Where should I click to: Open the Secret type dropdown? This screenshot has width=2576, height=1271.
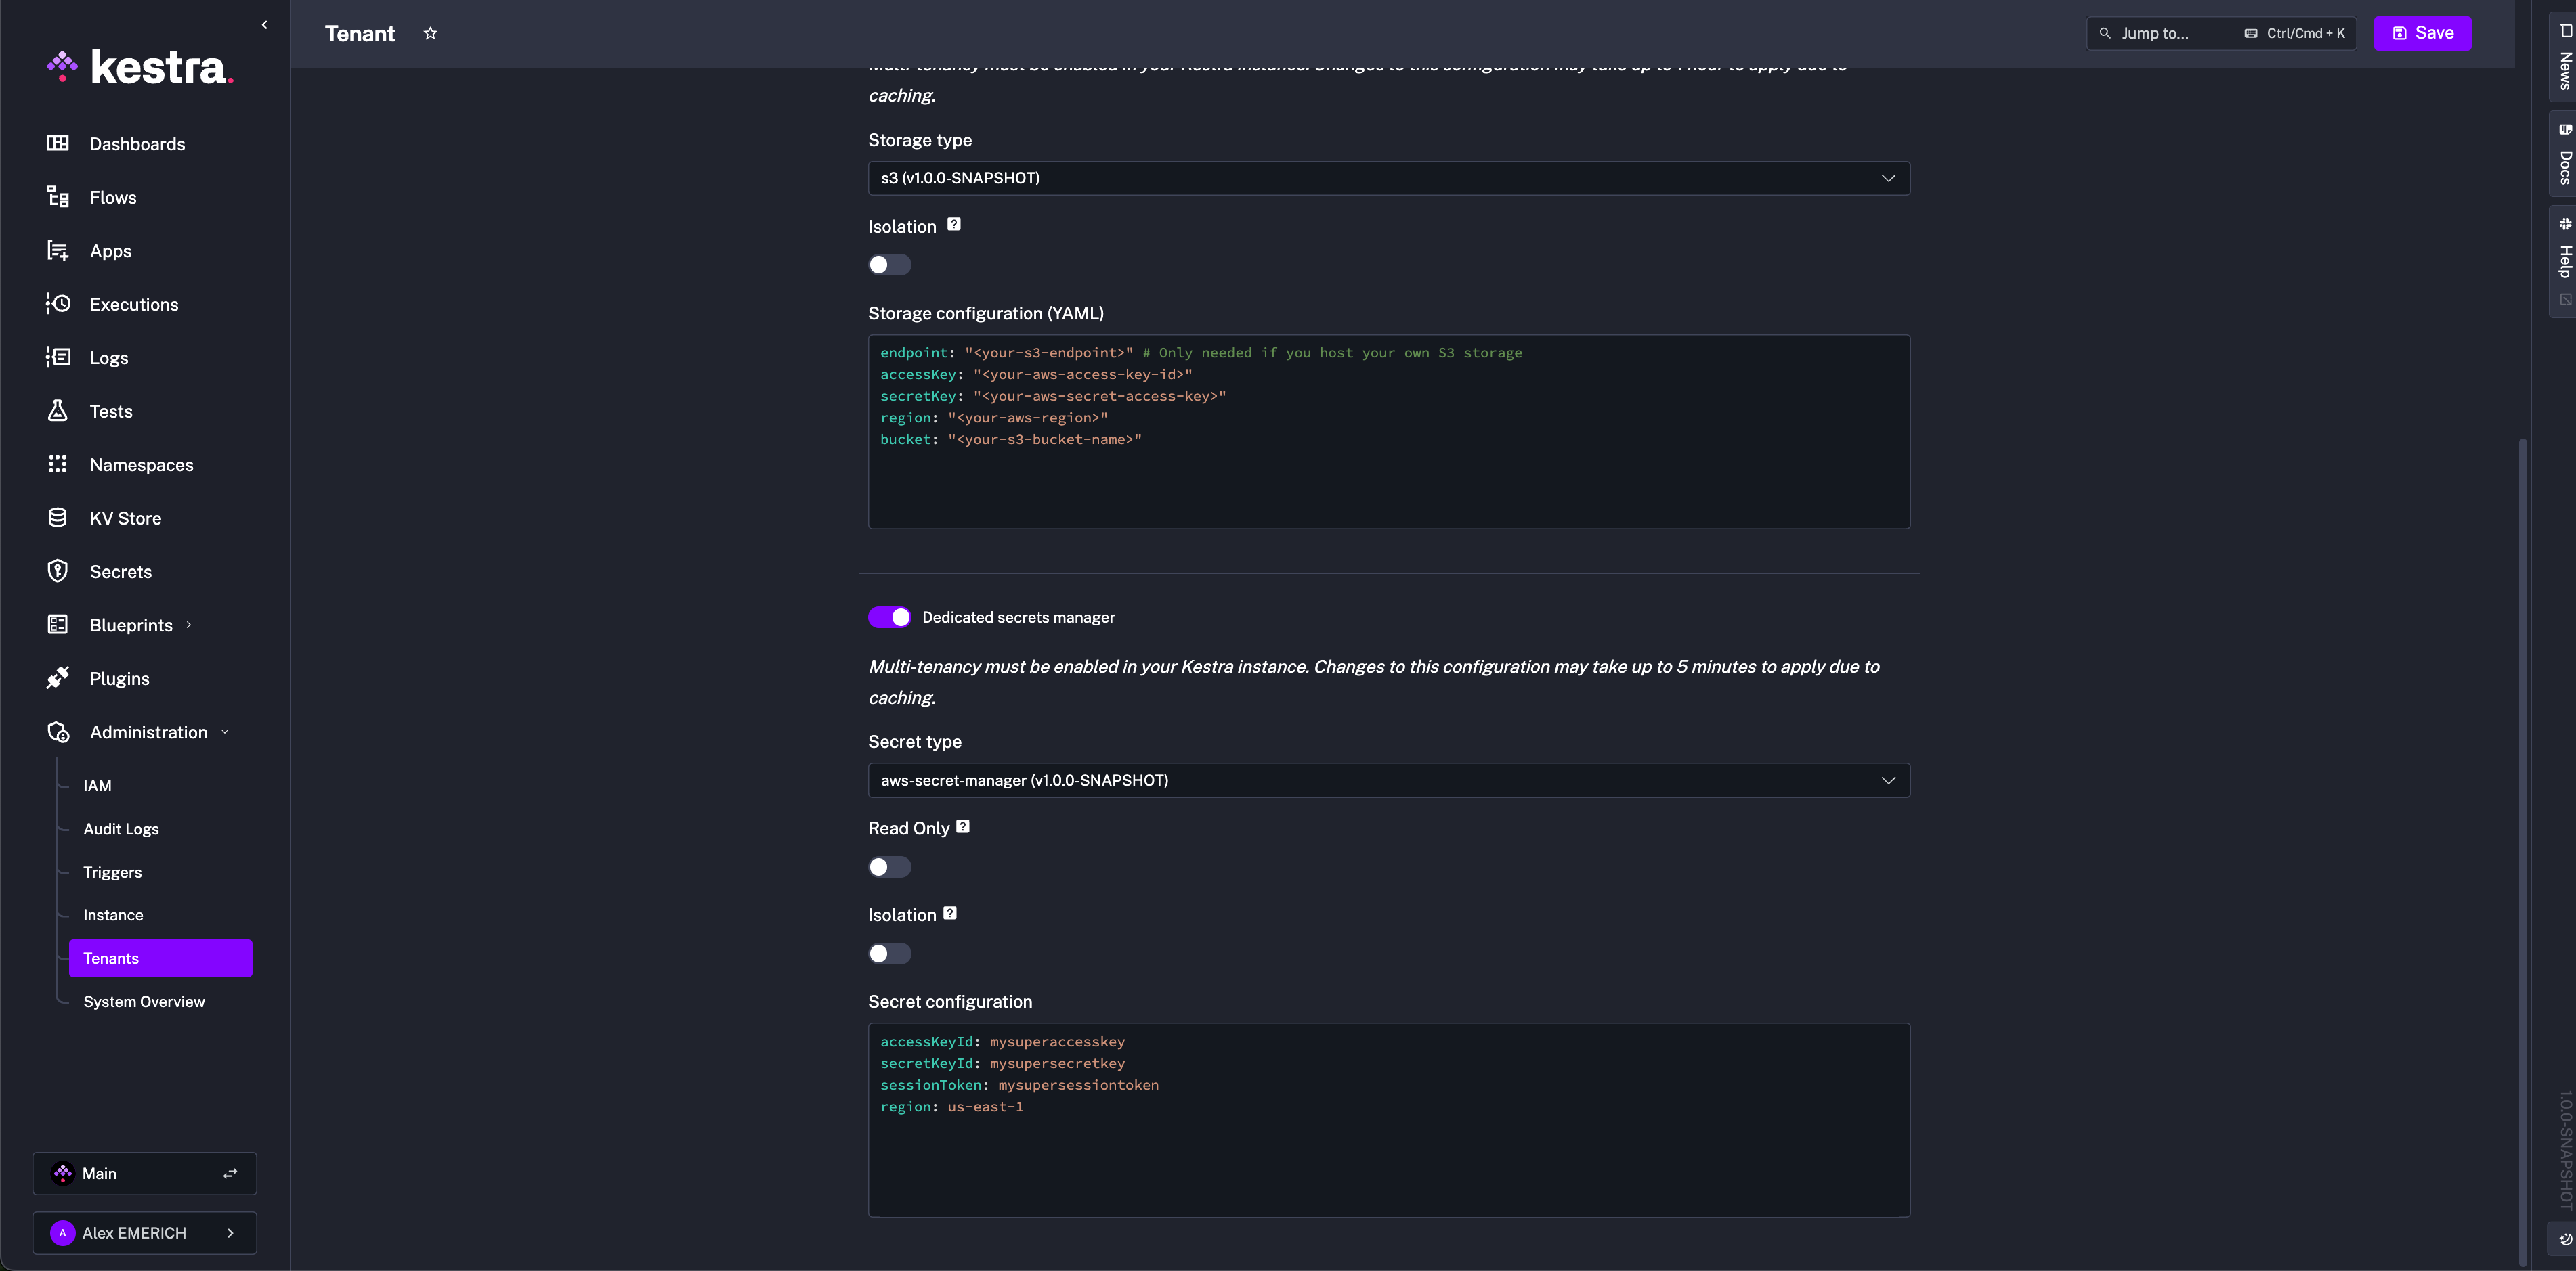[x=1388, y=780]
